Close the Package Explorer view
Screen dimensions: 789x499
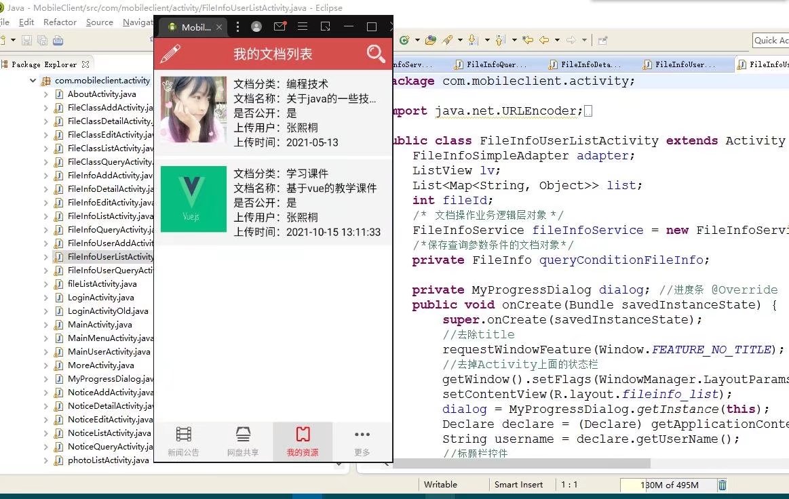pyautogui.click(x=85, y=64)
